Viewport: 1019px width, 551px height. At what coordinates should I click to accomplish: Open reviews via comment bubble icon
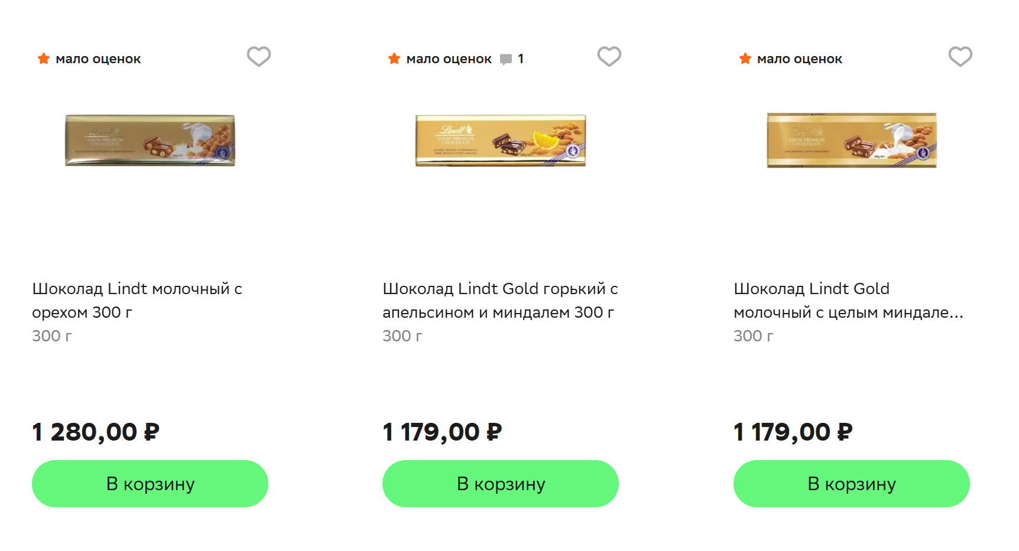pyautogui.click(x=506, y=59)
